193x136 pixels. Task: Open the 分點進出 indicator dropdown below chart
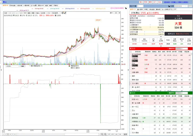point(13,66)
